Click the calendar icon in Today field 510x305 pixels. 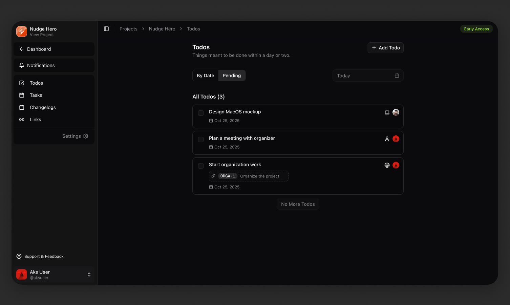(x=397, y=75)
